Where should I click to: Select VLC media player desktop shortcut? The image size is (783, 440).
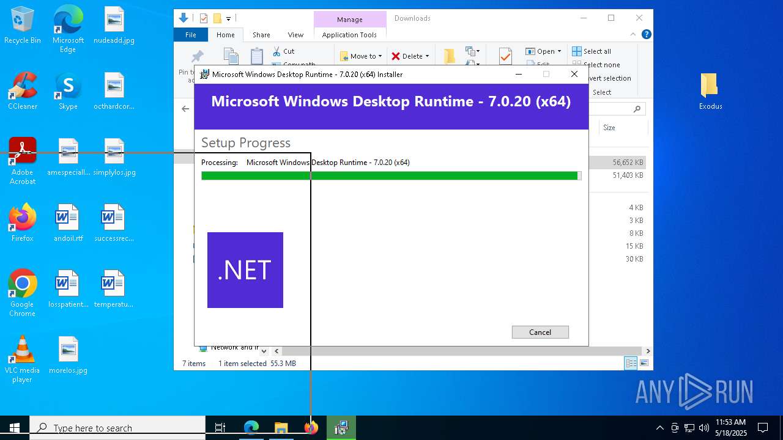click(23, 359)
